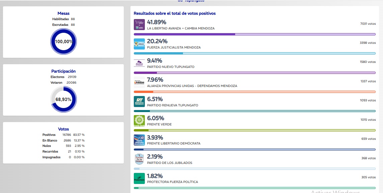Image resolution: width=383 pixels, height=193 pixels.
Task: Click the 7031 votos count label
Action: point(368,23)
